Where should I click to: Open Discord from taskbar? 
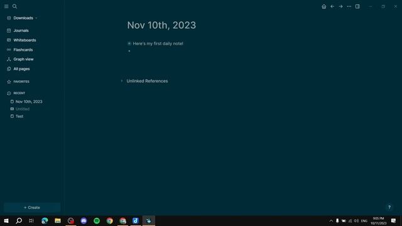click(84, 220)
